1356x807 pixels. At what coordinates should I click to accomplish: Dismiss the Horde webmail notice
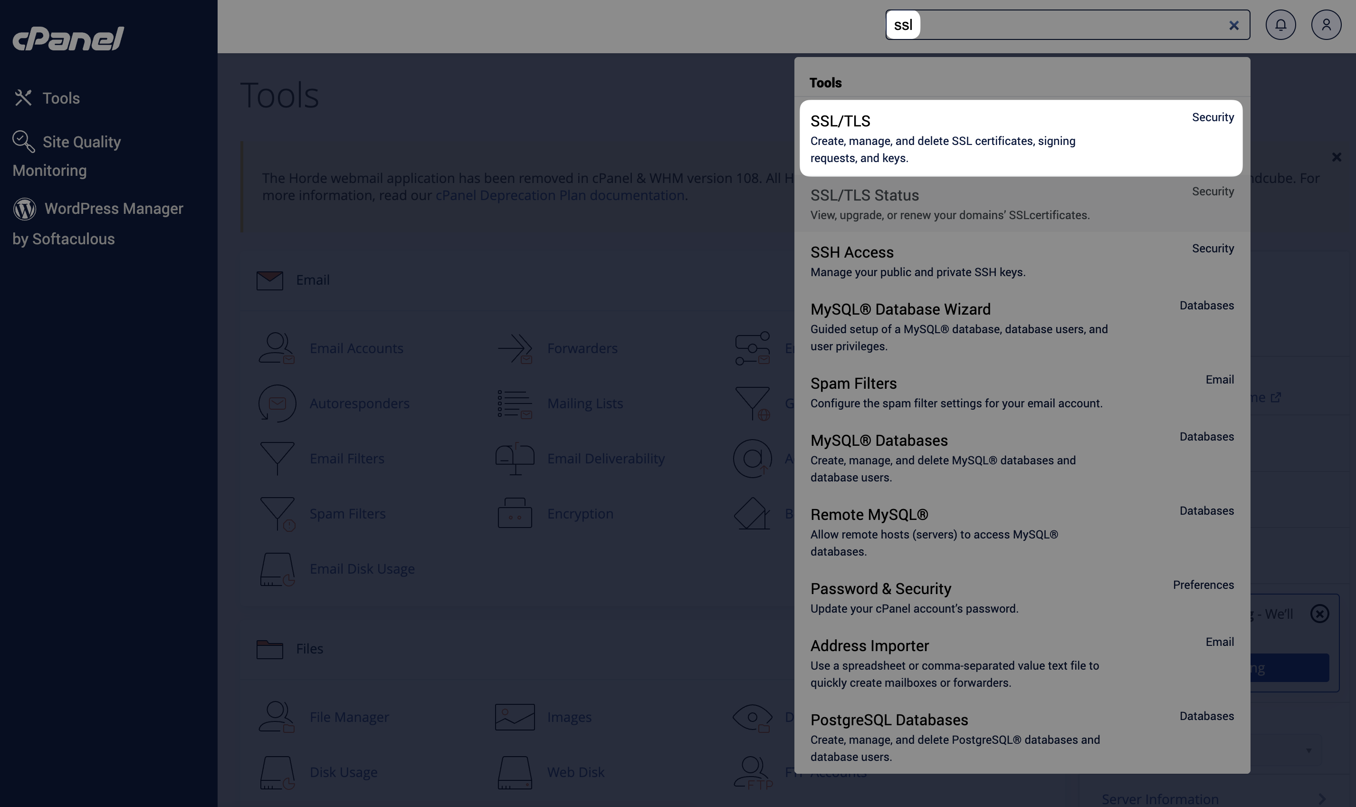(1337, 157)
